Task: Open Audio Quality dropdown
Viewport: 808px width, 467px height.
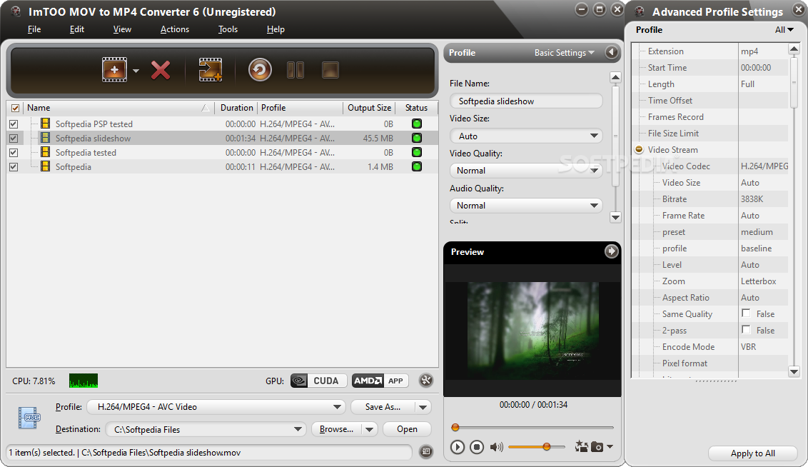Action: click(x=526, y=206)
